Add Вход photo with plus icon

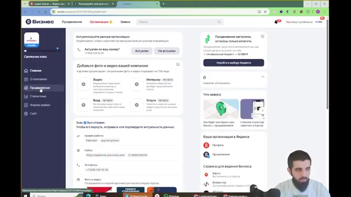[x=83, y=105]
